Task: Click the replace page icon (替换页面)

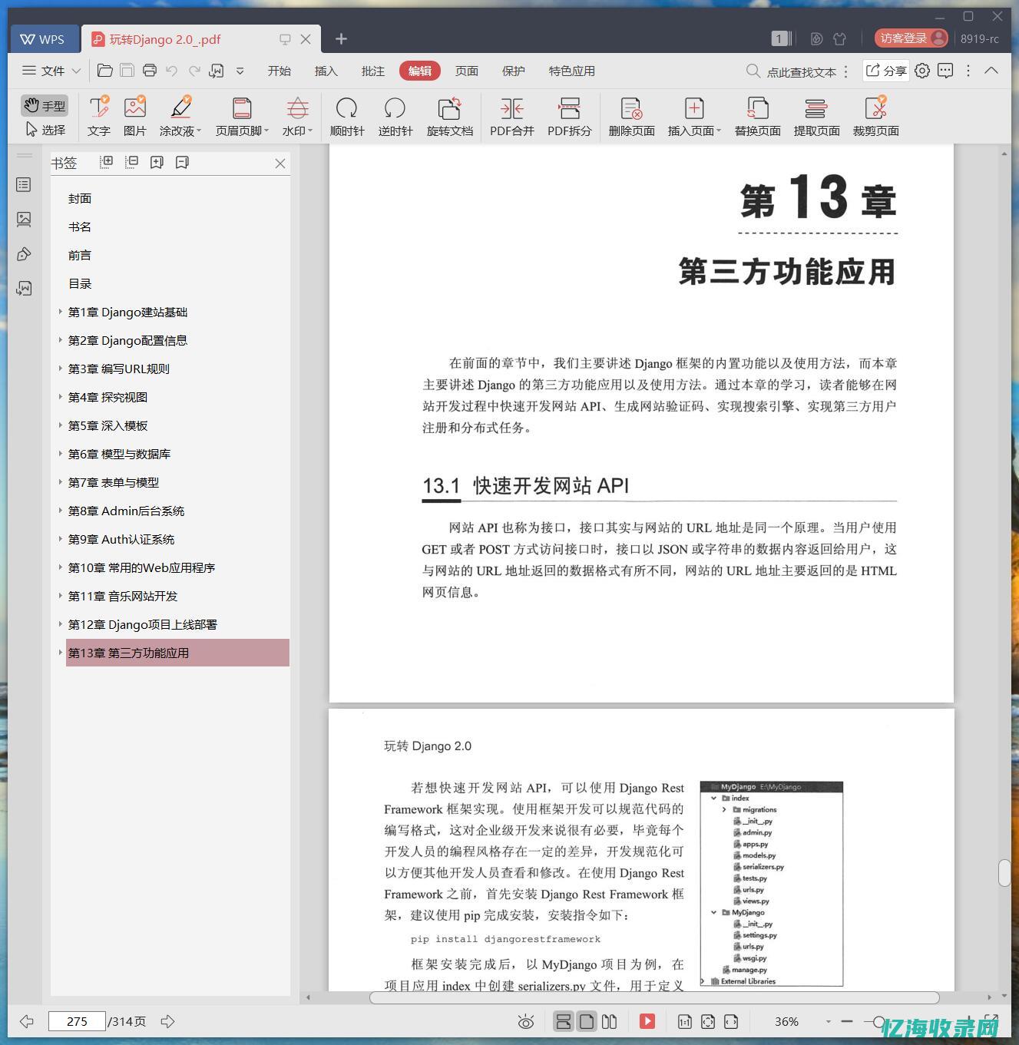Action: coord(757,108)
